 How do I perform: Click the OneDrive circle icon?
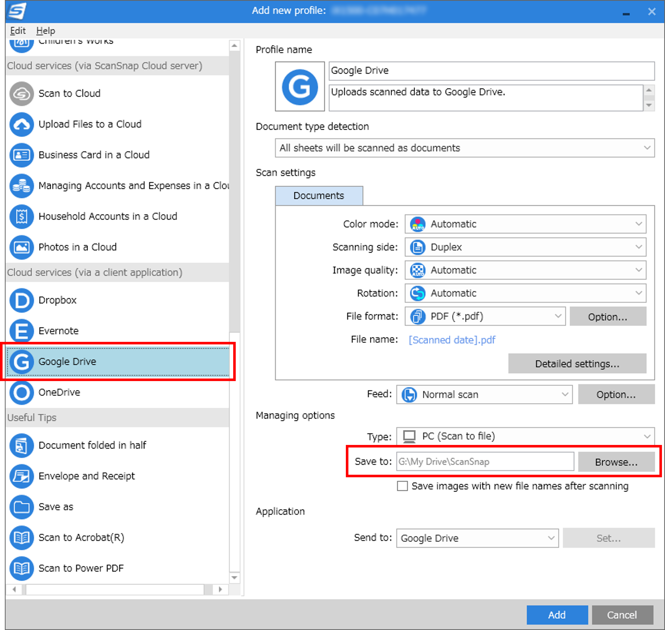pyautogui.click(x=21, y=393)
